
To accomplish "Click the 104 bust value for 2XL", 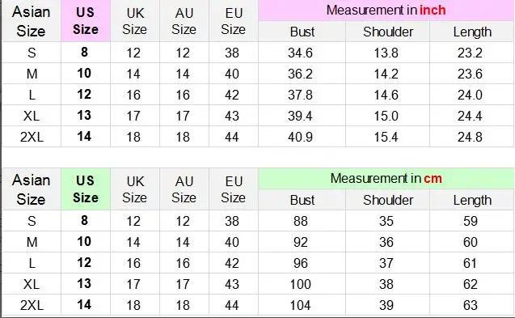I will (x=300, y=305).
